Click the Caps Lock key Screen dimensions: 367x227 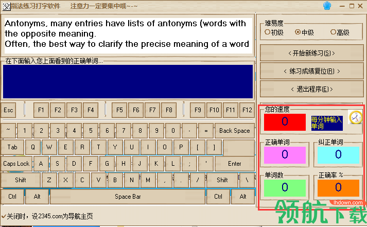(16, 164)
